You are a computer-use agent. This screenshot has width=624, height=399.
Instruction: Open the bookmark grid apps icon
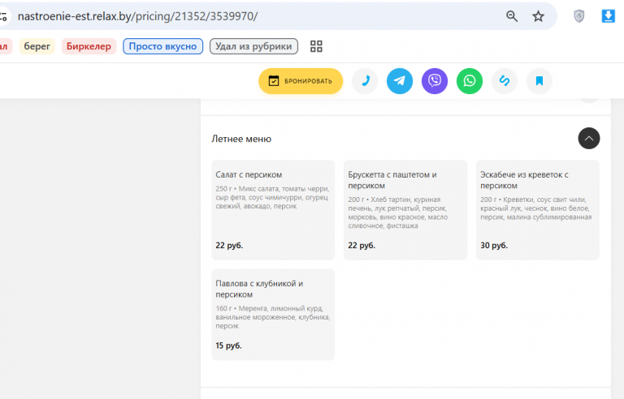click(316, 46)
